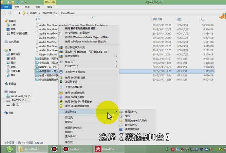Expand 其他压缩命令 submenu

[89, 56]
